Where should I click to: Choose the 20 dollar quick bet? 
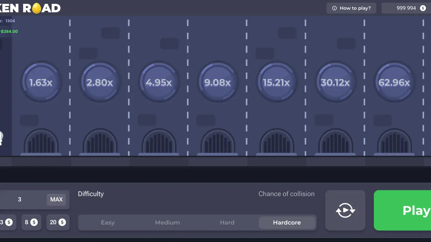pyautogui.click(x=58, y=222)
